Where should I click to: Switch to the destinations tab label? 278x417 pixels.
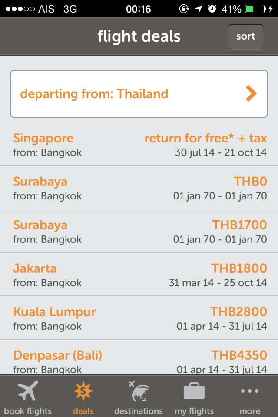point(138,411)
